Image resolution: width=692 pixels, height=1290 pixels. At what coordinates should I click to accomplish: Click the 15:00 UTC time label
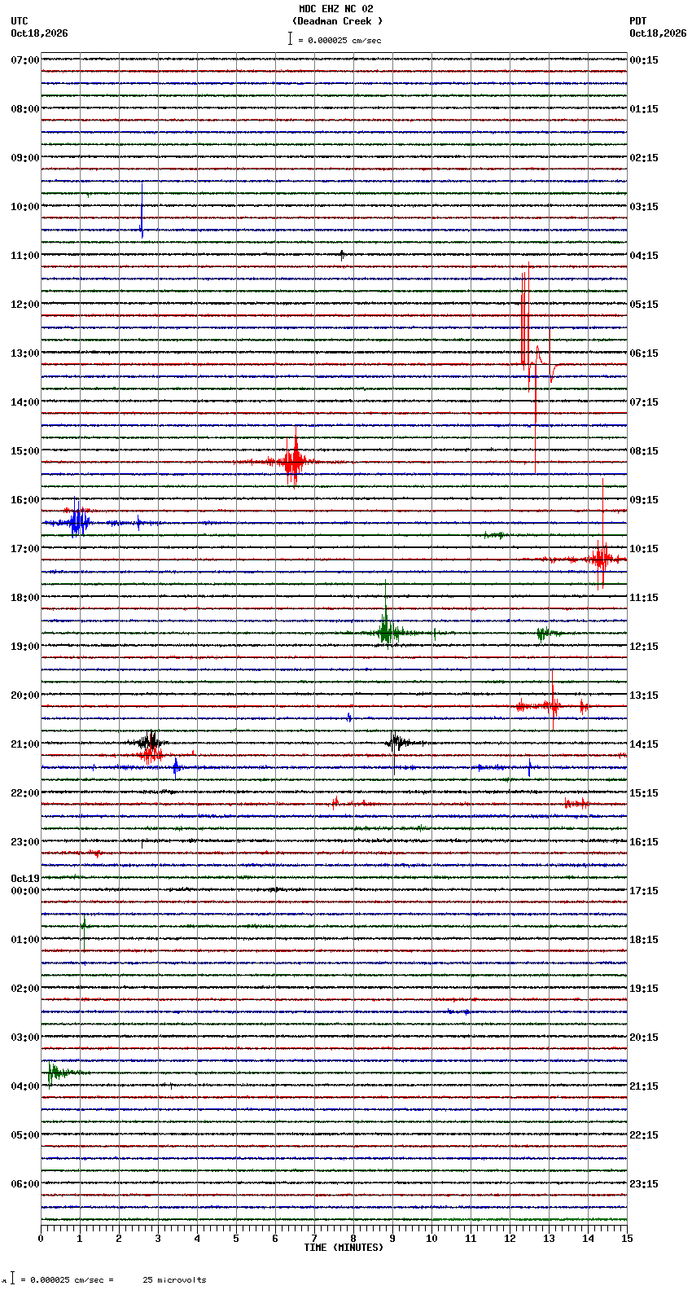point(25,451)
